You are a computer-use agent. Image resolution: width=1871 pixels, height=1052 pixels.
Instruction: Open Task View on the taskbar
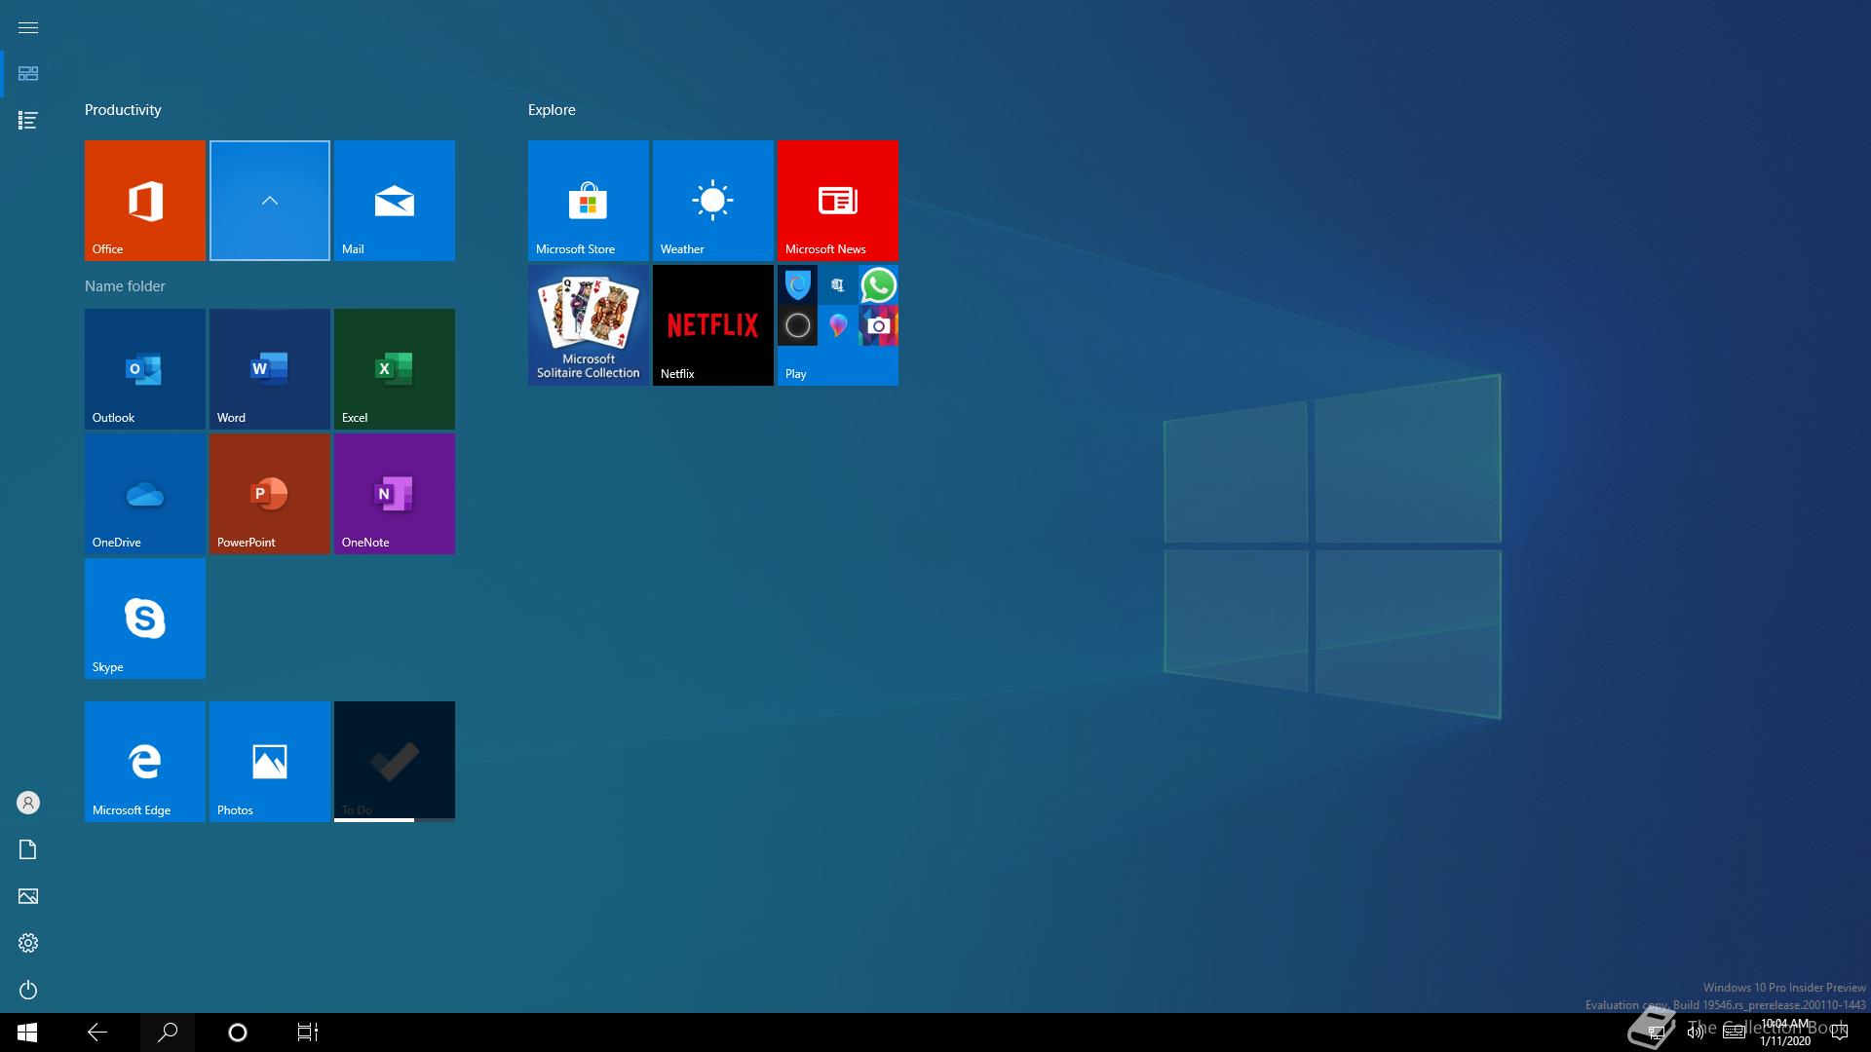click(308, 1033)
